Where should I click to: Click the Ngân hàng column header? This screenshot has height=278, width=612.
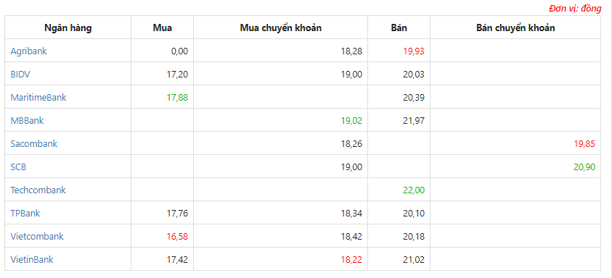point(68,28)
